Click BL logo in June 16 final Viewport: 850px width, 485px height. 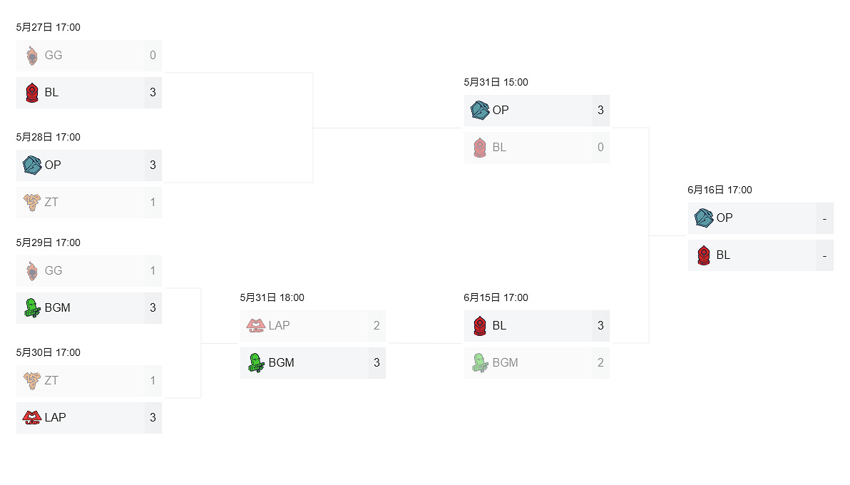tap(704, 255)
